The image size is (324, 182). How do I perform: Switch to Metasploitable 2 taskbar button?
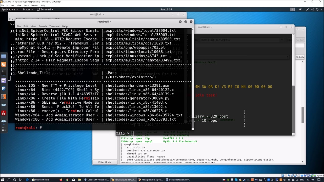pyautogui.click(x=151, y=180)
